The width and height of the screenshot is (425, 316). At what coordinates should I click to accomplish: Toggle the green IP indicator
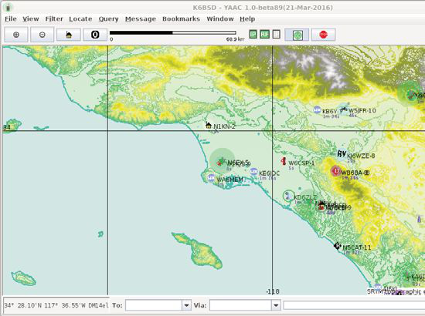253,35
